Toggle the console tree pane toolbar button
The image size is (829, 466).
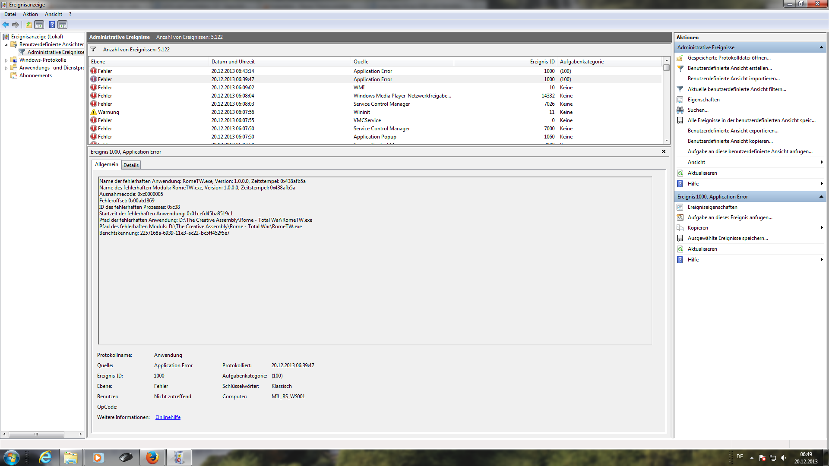(x=39, y=25)
